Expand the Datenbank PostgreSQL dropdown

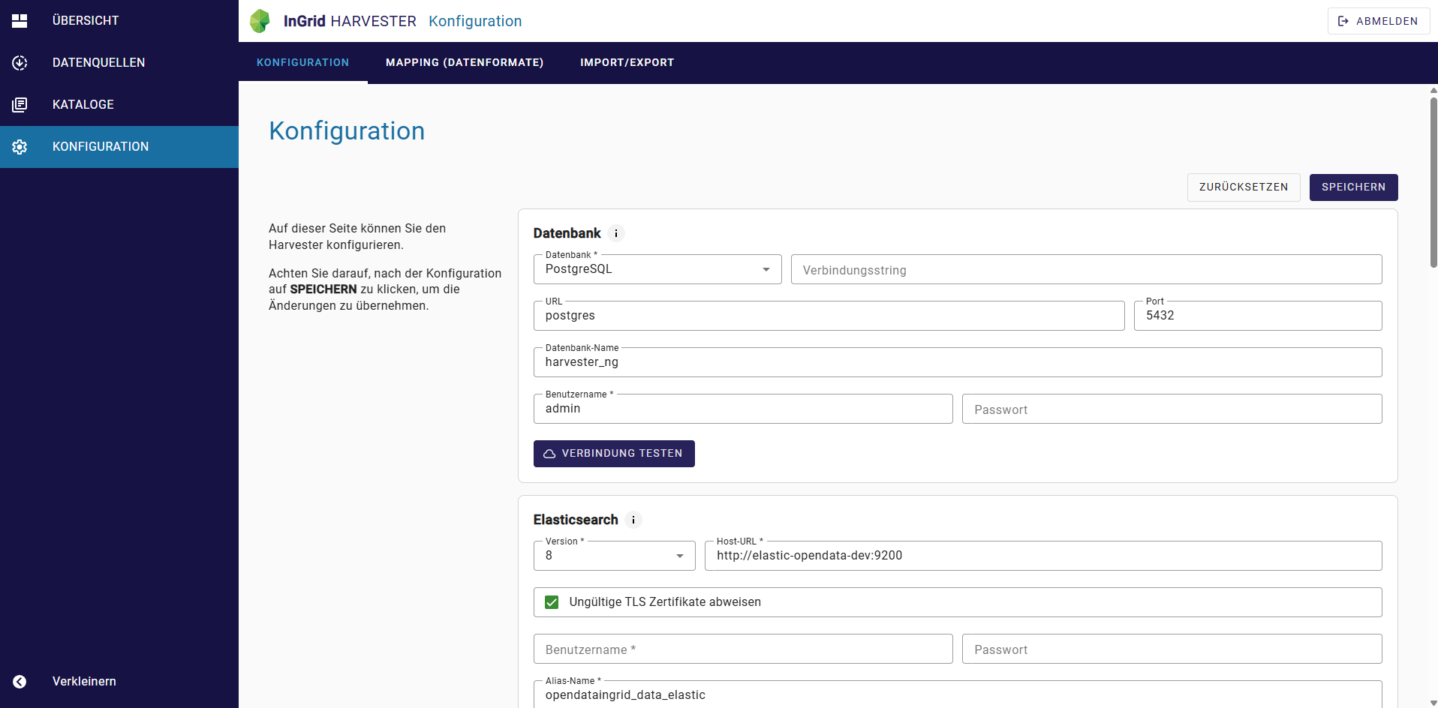click(x=657, y=269)
